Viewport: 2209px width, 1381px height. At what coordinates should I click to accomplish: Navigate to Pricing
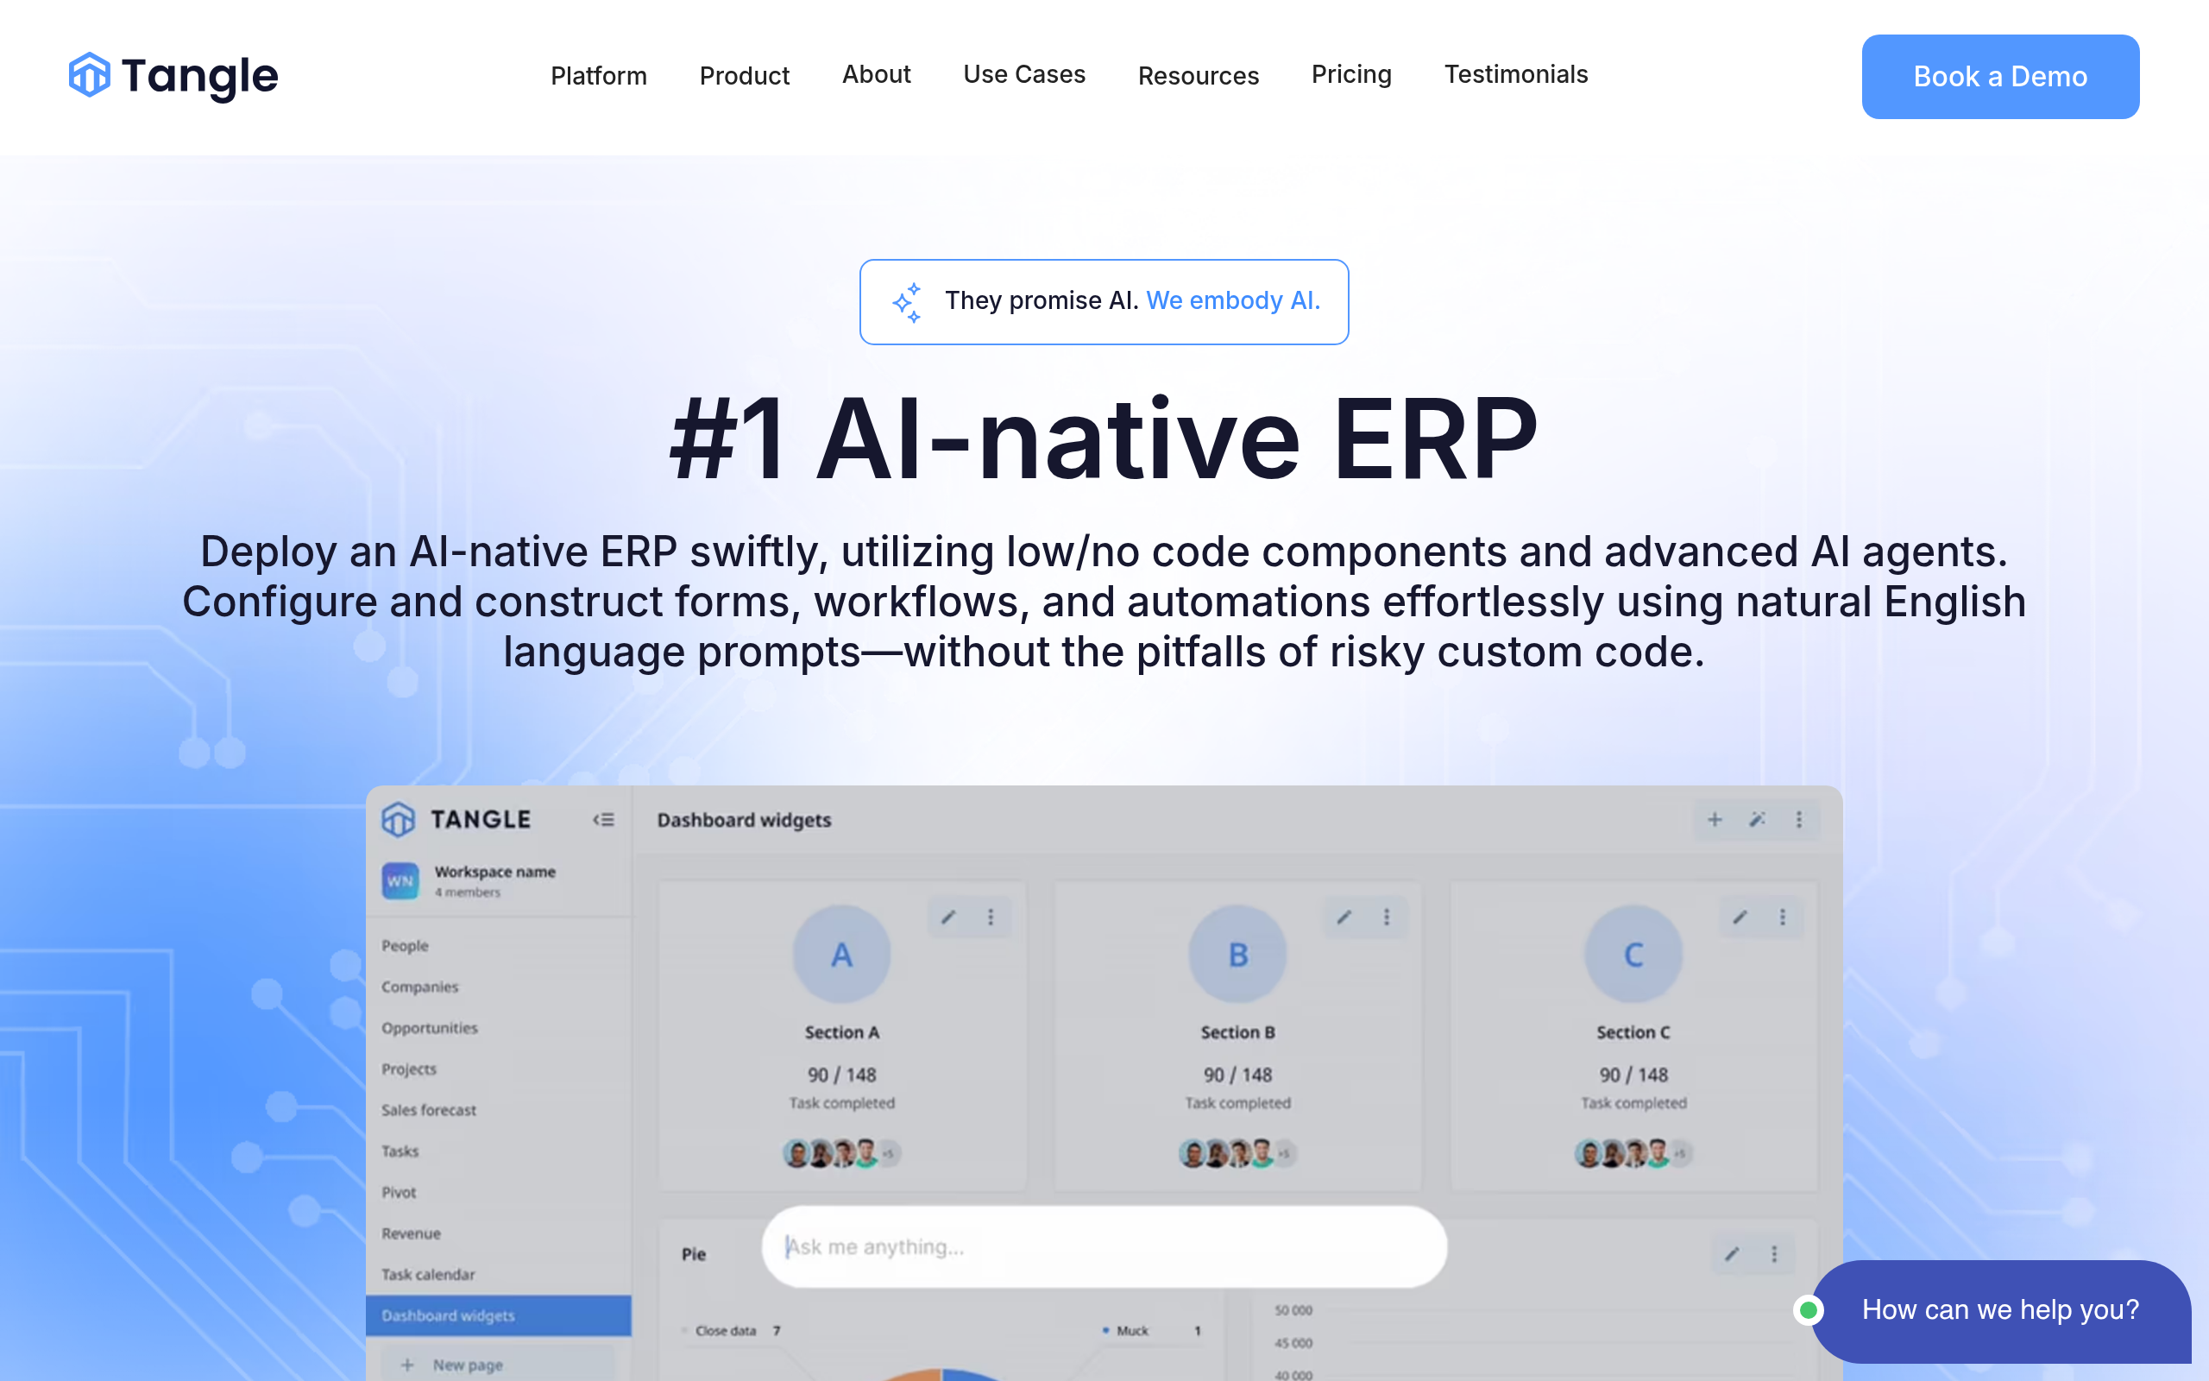1352,74
